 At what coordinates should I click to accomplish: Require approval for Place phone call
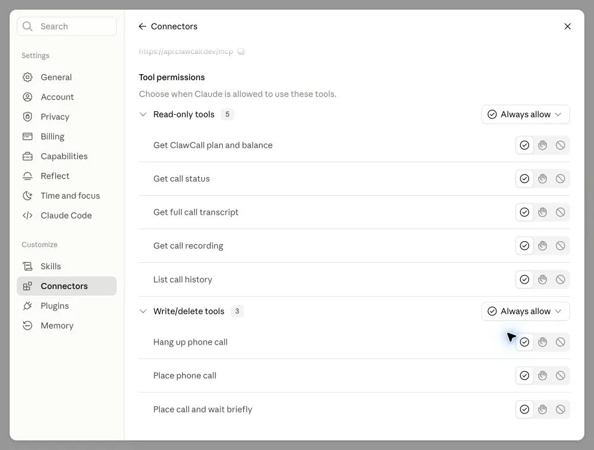point(543,375)
